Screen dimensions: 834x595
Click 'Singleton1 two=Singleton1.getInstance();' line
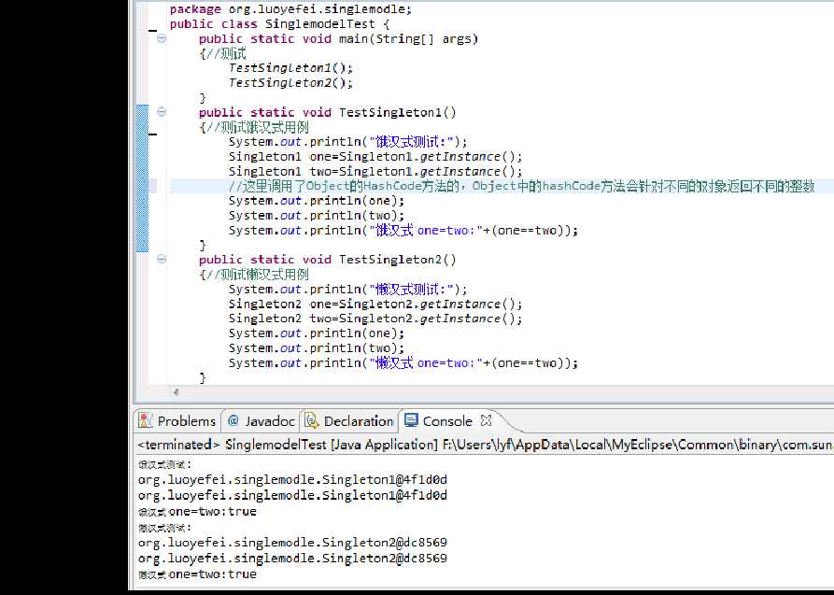point(375,171)
